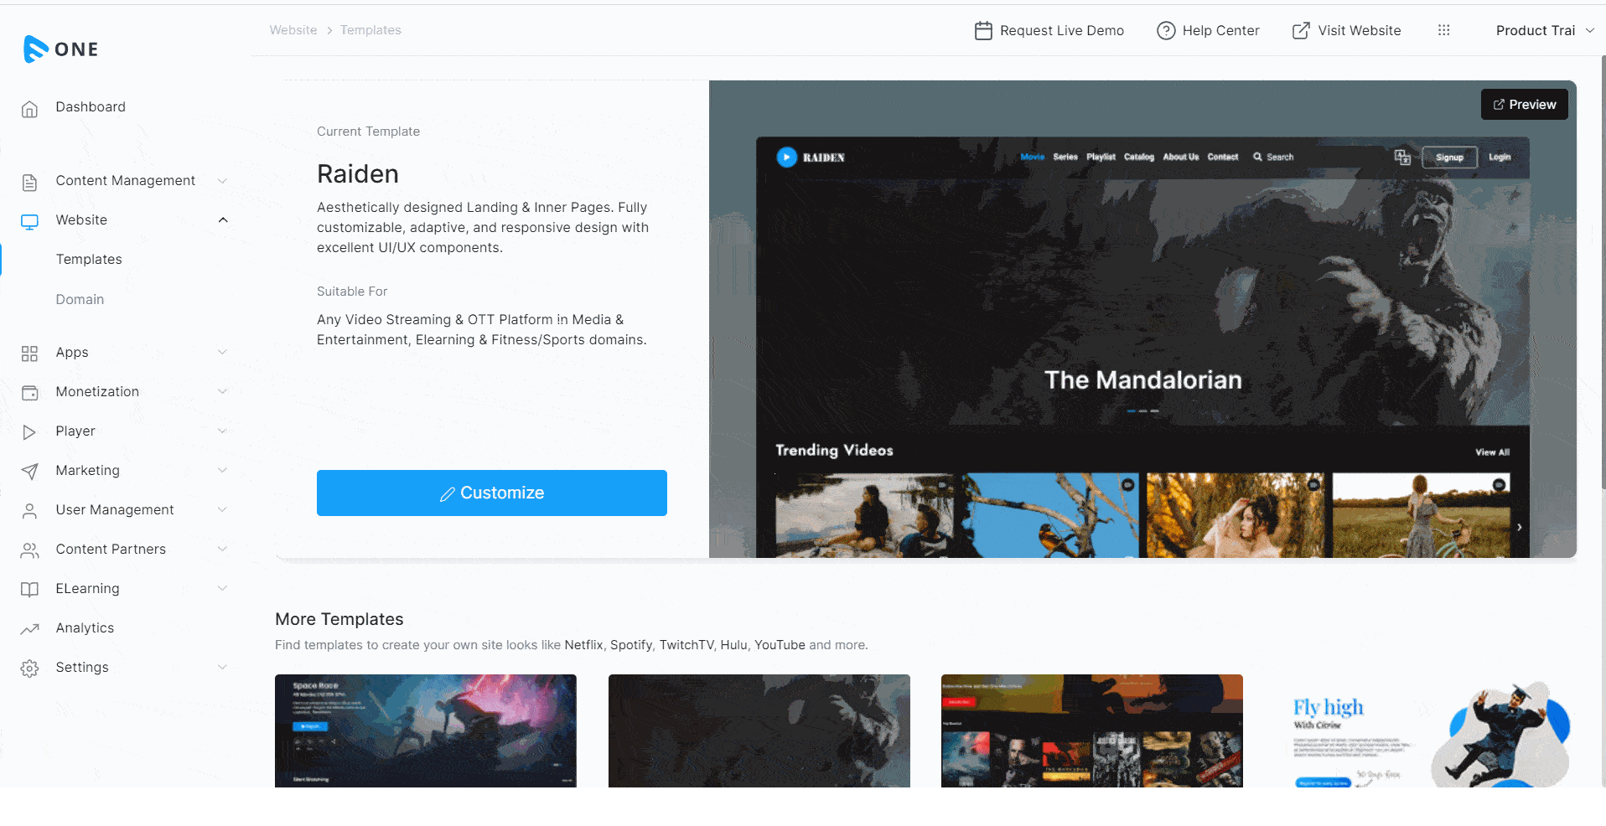Click the external-link icon beside Visit Website
The width and height of the screenshot is (1606, 826).
point(1301,31)
